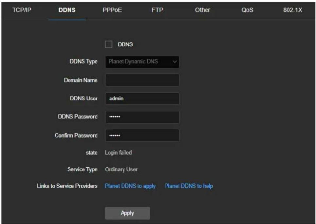Enable the DDNS checkbox
Image resolution: width=316 pixels, height=224 pixels.
tap(109, 44)
